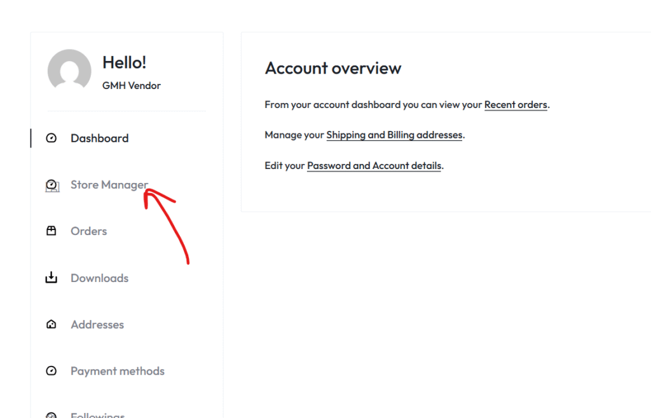Follow the Recent orders link
Screen dimensions: 651x418
point(516,105)
